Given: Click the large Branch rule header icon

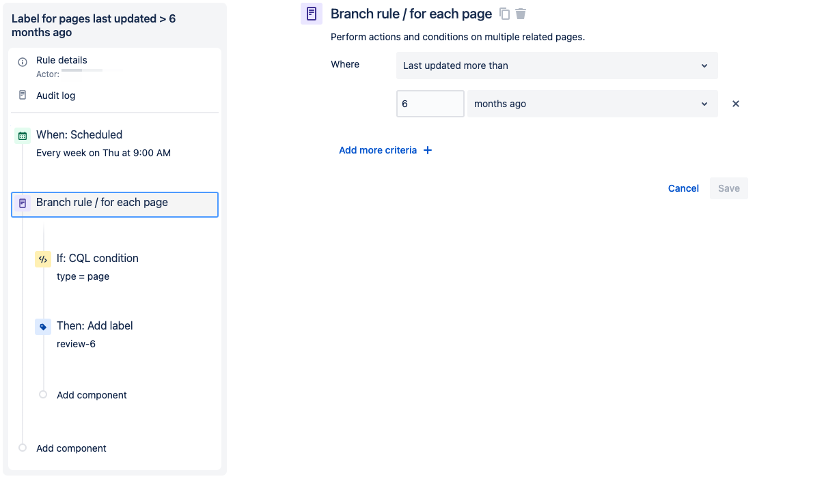Looking at the screenshot, I should pyautogui.click(x=312, y=14).
